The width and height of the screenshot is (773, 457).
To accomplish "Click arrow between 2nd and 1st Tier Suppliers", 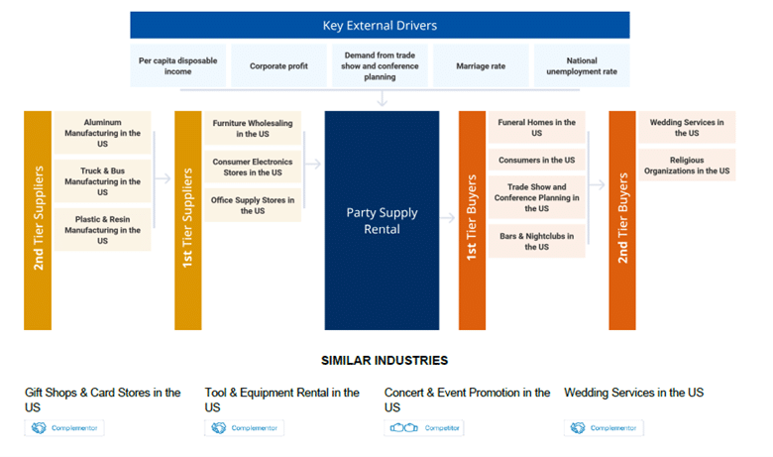I will (163, 178).
